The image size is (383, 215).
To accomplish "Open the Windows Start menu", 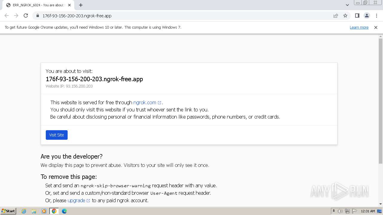I will (8, 211).
